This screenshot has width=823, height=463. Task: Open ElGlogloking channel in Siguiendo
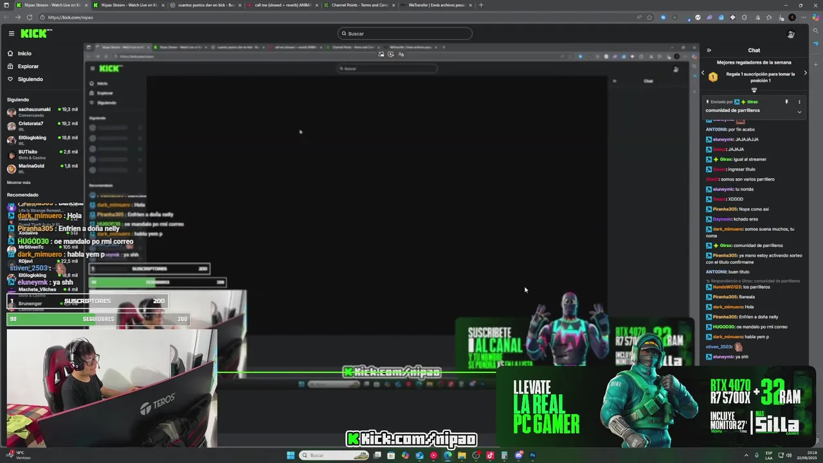pyautogui.click(x=42, y=140)
